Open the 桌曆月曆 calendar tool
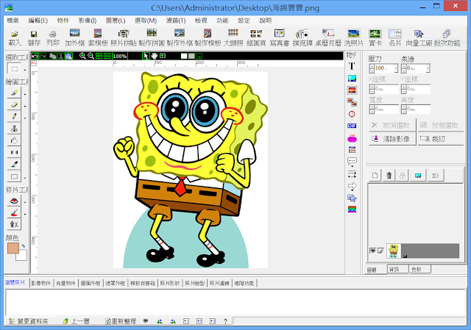 (328, 38)
